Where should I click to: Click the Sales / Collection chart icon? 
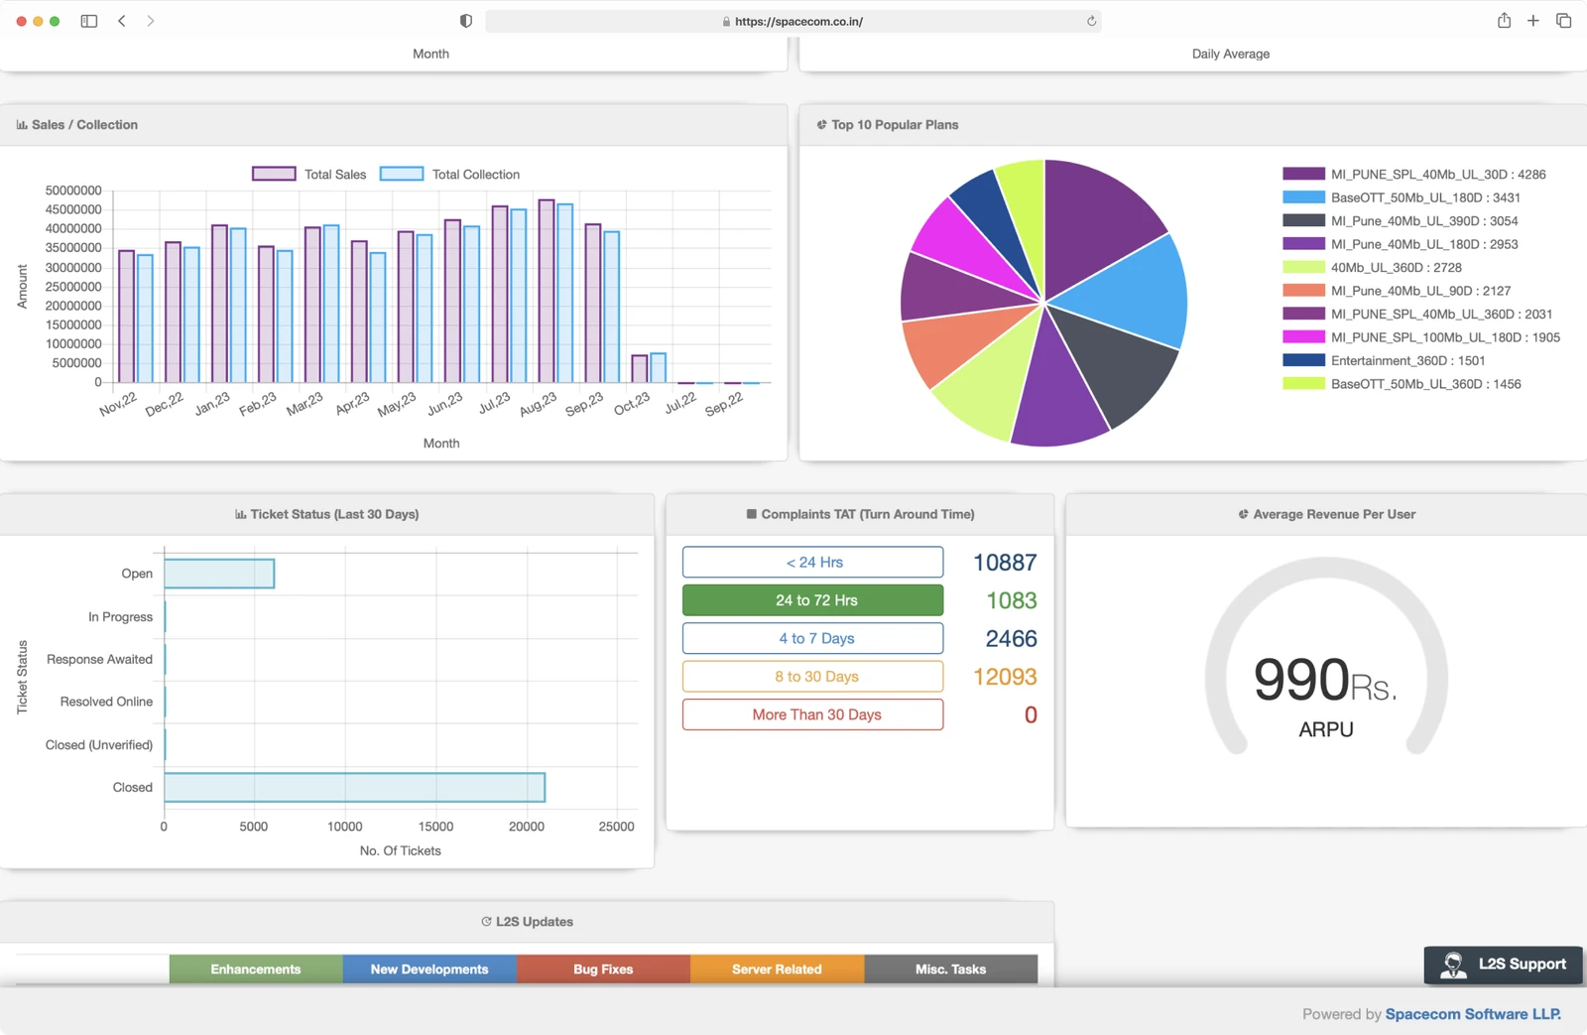pyautogui.click(x=22, y=125)
